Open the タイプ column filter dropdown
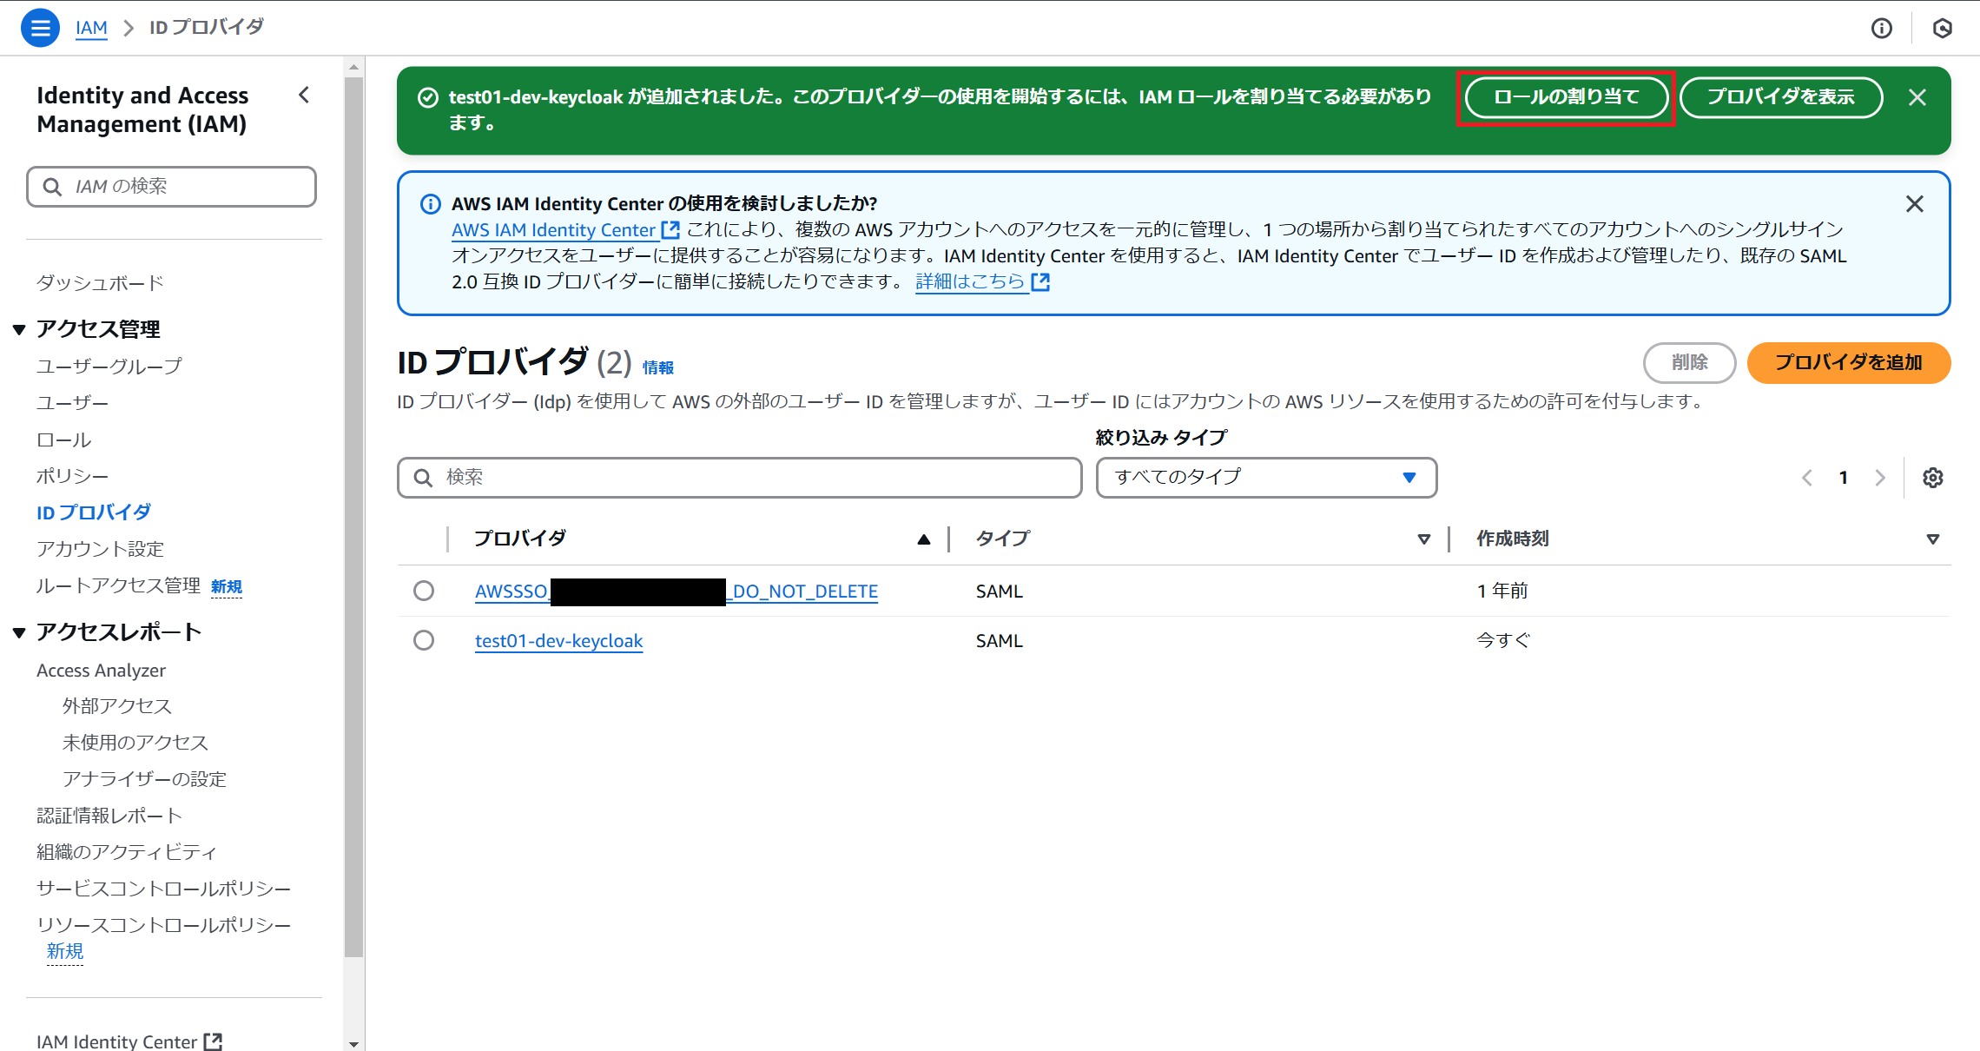The width and height of the screenshot is (1980, 1051). pos(1422,539)
